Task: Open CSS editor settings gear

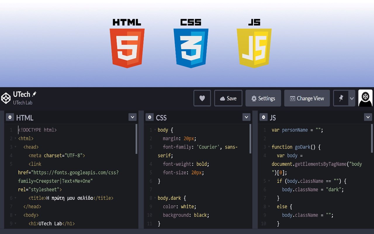Action: [x=150, y=117]
